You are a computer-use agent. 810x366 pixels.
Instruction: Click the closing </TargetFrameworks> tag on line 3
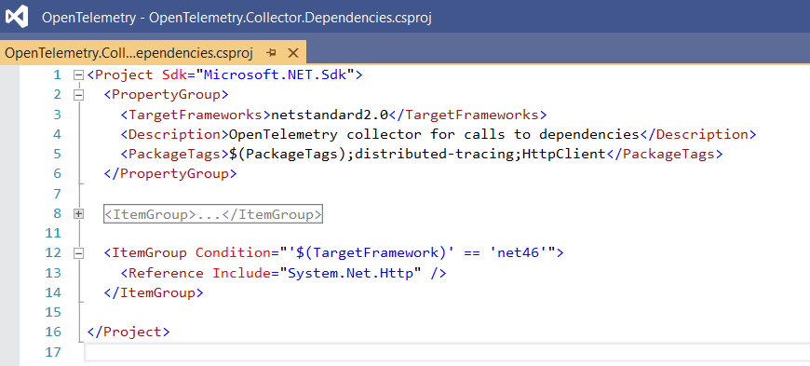point(467,115)
